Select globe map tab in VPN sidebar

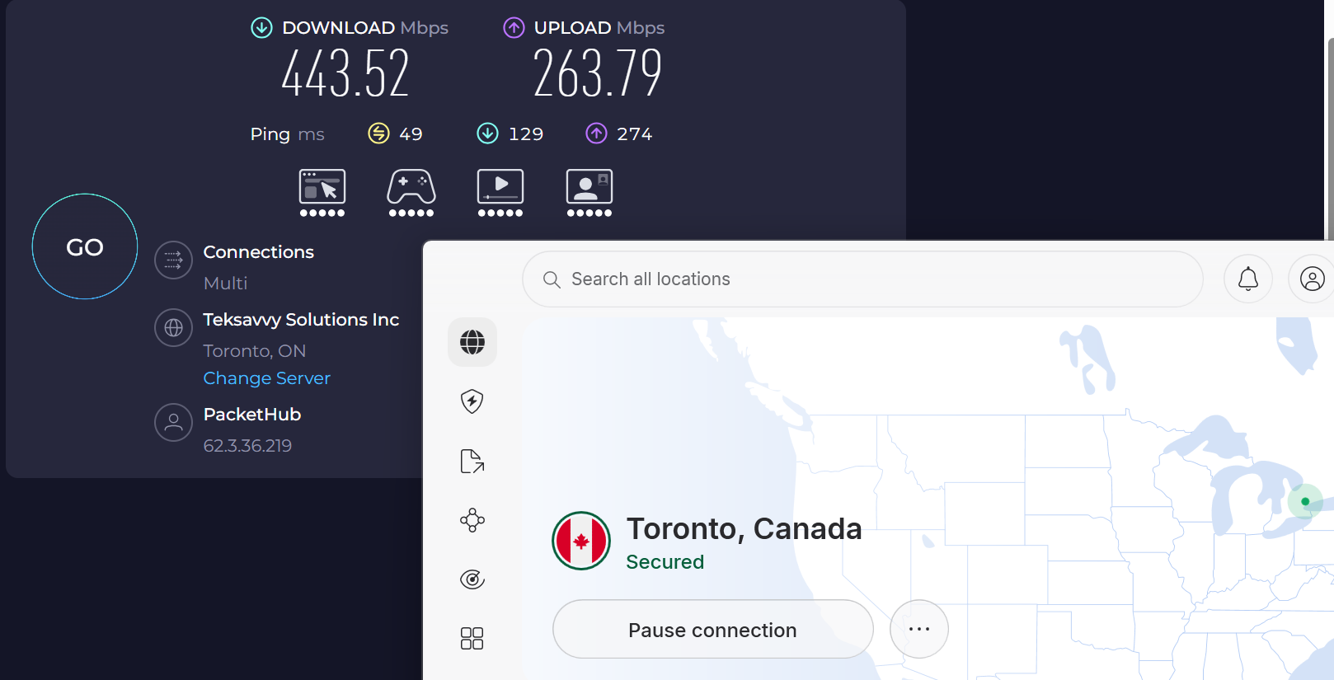coord(472,342)
